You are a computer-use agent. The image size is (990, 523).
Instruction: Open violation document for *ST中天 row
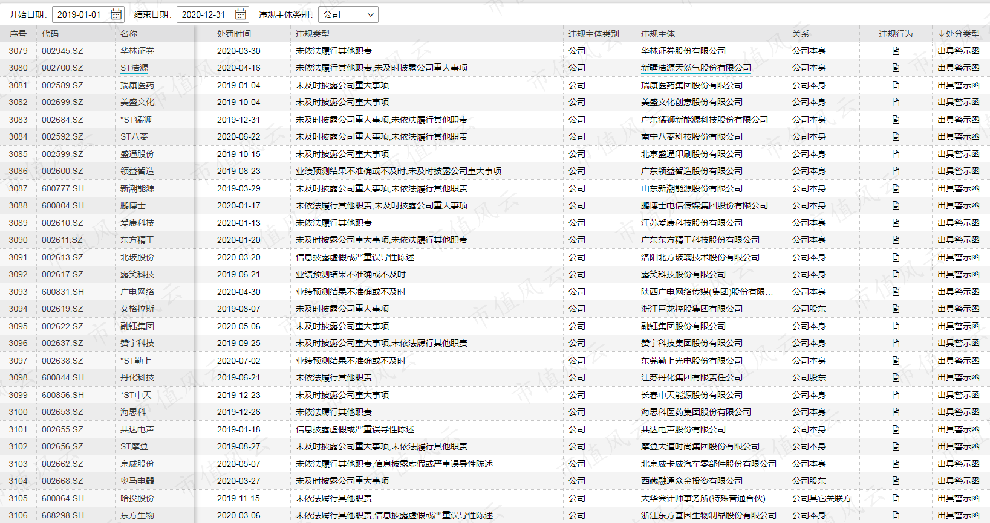tap(896, 395)
